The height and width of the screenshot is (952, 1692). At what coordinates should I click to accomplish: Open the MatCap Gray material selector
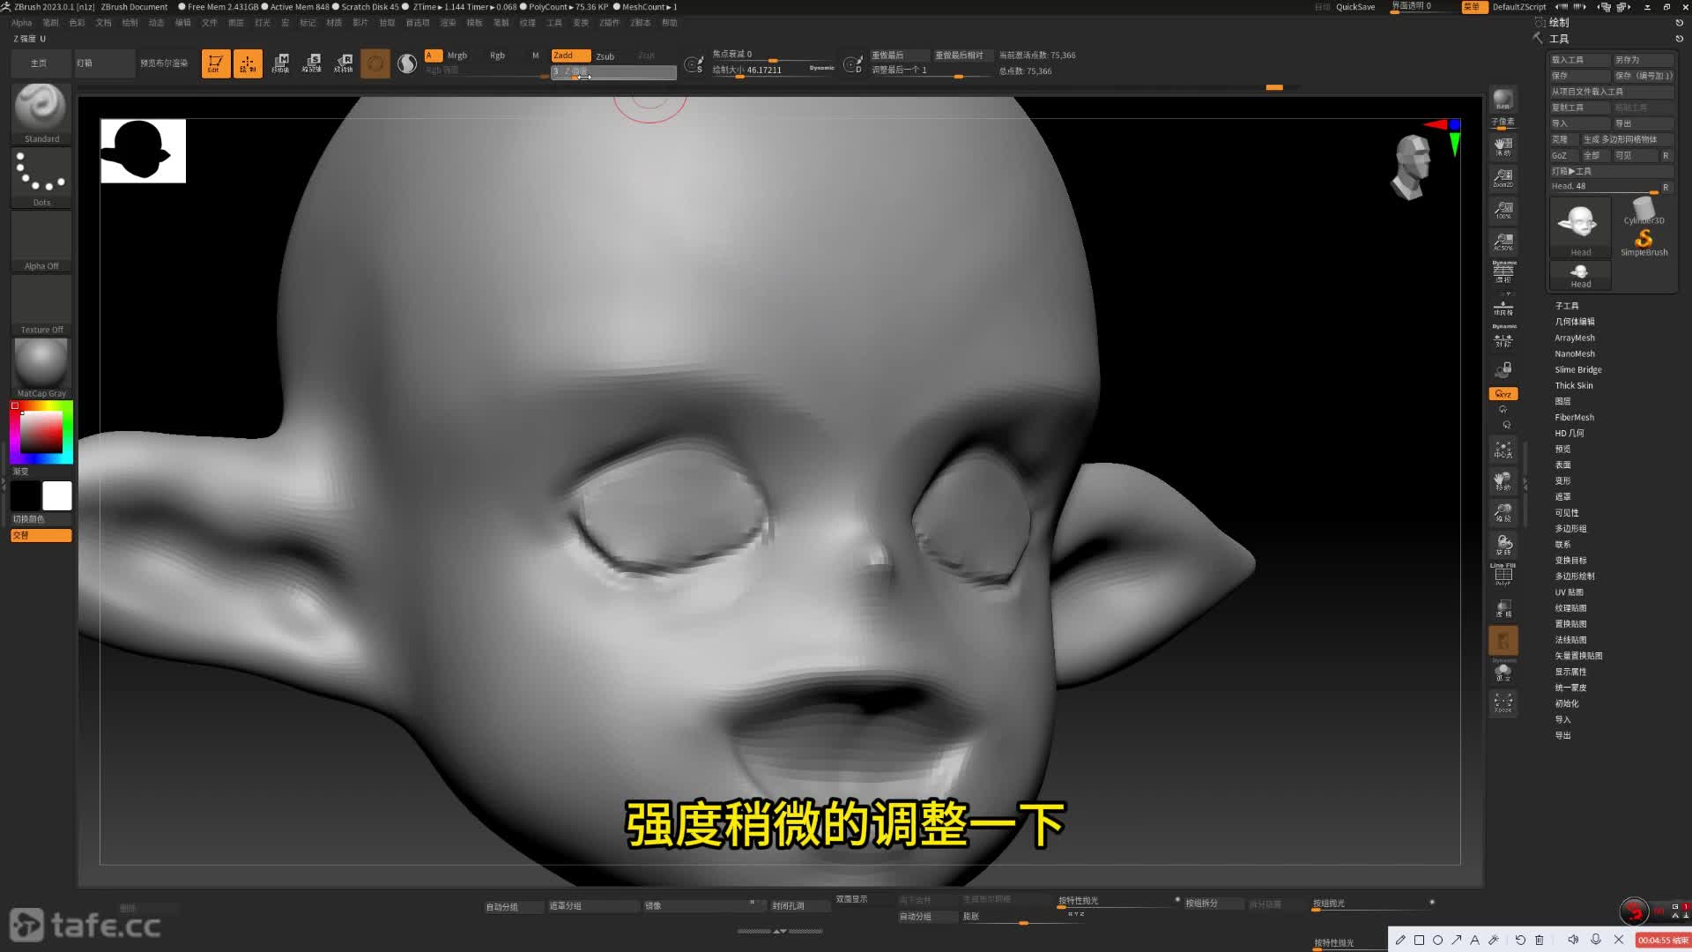pos(41,368)
